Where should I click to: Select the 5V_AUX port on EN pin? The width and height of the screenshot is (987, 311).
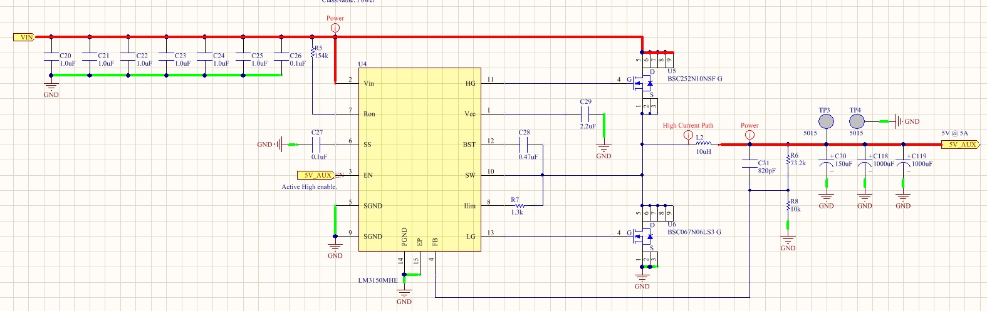click(x=316, y=175)
